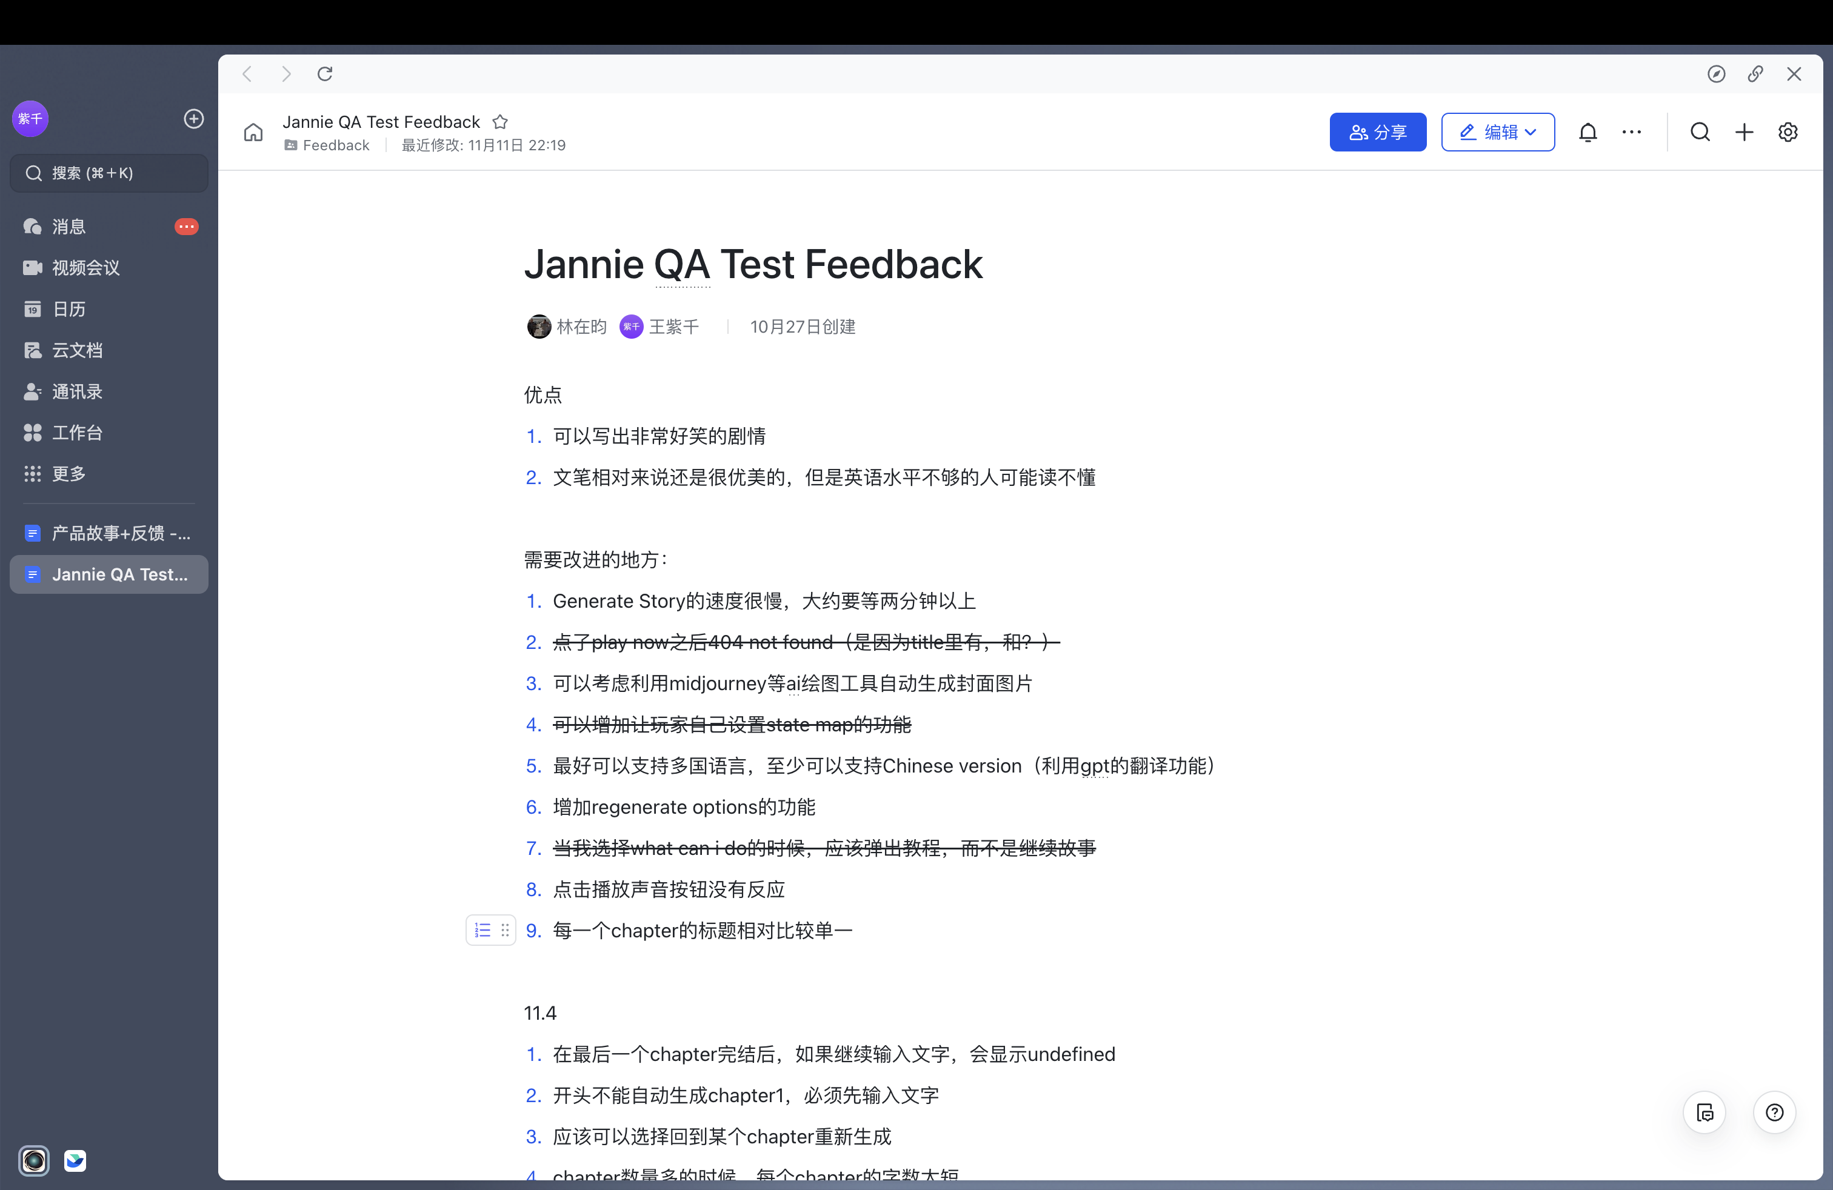This screenshot has width=1833, height=1190.
Task: Click the block drag handle dots
Action: [506, 930]
